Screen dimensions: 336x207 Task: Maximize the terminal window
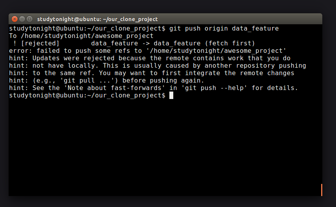coord(30,19)
